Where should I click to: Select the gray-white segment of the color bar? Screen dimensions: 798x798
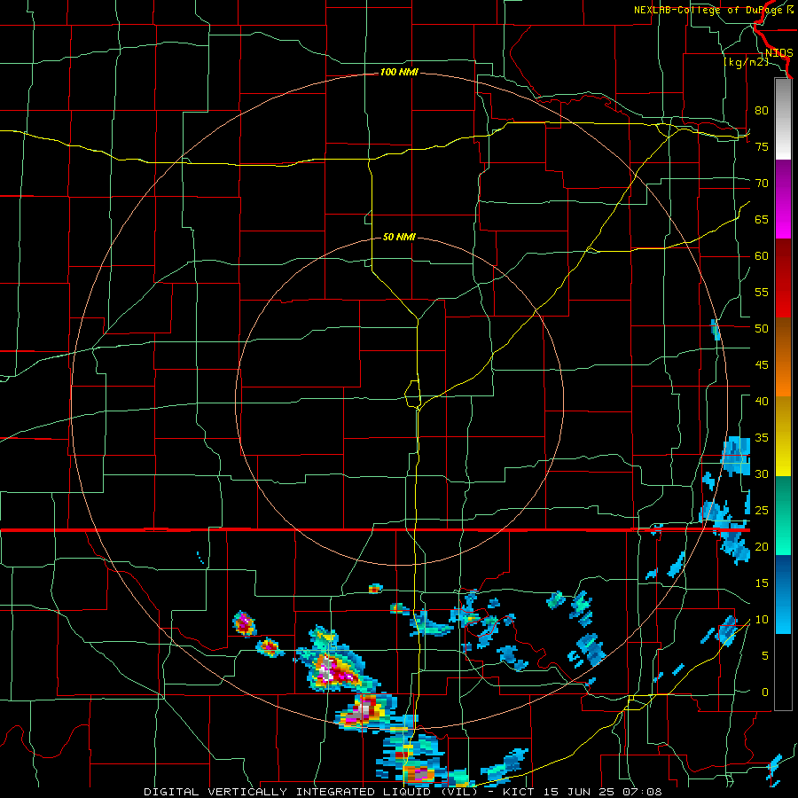783,120
